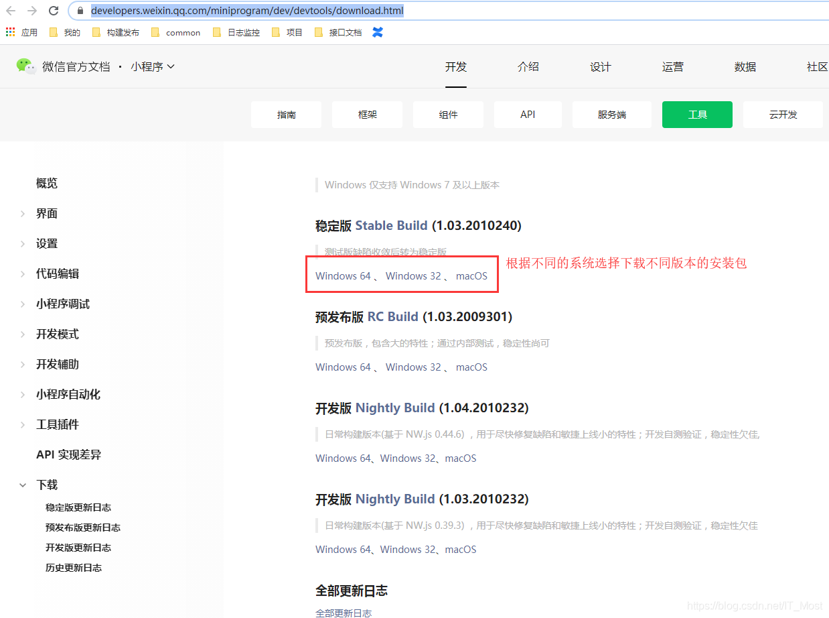Open 稳定版更新日志 in sidebar
829x618 pixels.
pyautogui.click(x=78, y=507)
